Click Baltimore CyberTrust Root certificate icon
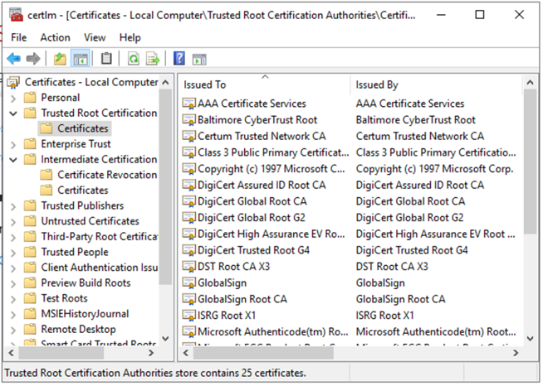 [189, 119]
